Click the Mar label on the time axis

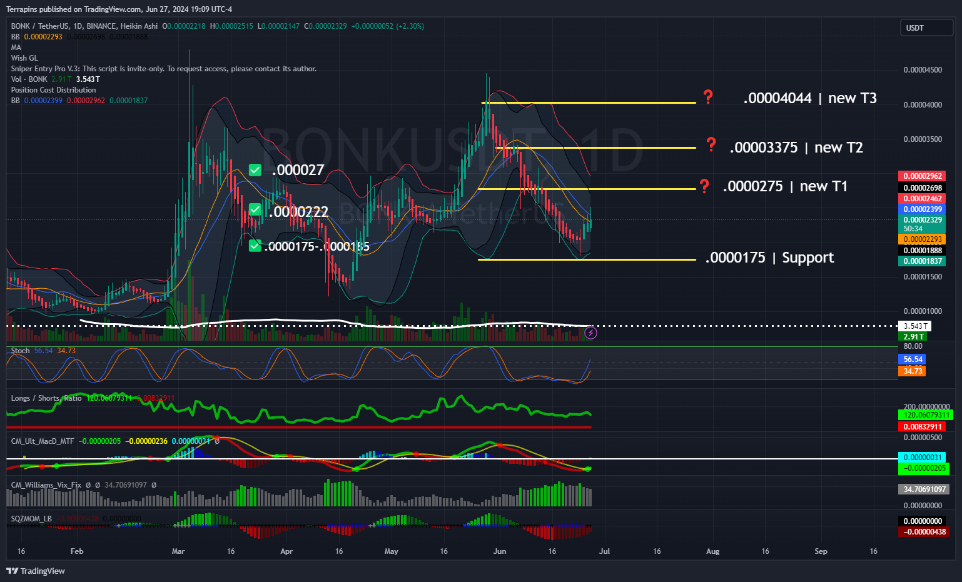pyautogui.click(x=178, y=551)
